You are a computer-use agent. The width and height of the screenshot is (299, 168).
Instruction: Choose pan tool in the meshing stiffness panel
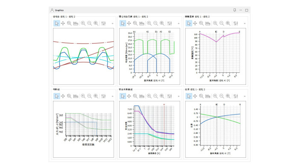[129, 23]
